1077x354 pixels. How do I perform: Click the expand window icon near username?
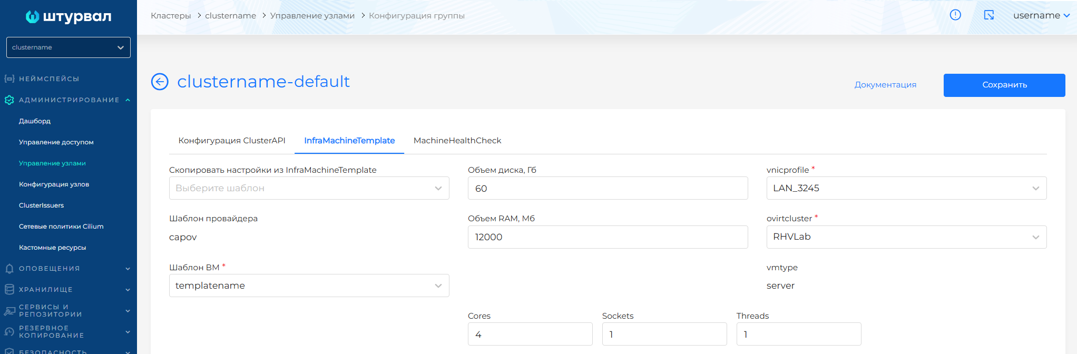pos(989,15)
